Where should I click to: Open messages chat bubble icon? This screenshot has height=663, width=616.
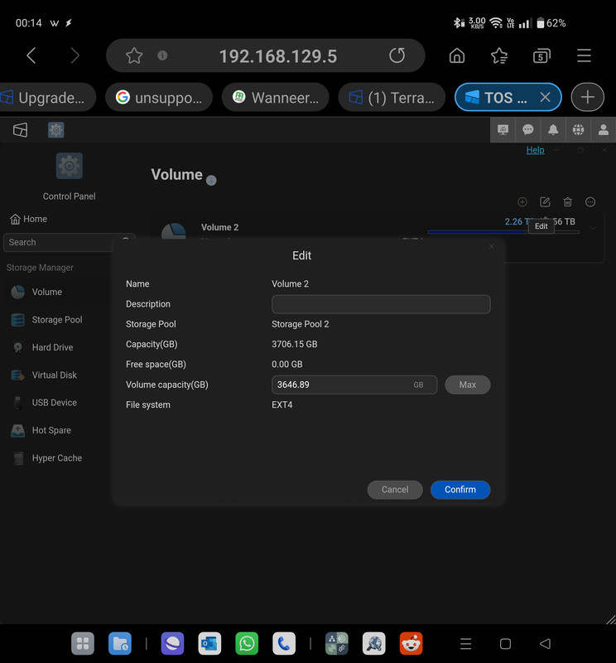(x=527, y=130)
